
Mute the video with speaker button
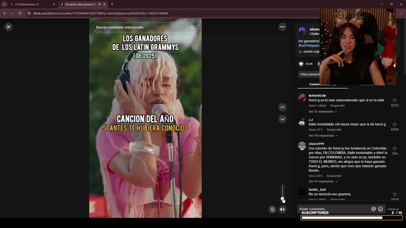click(x=282, y=209)
